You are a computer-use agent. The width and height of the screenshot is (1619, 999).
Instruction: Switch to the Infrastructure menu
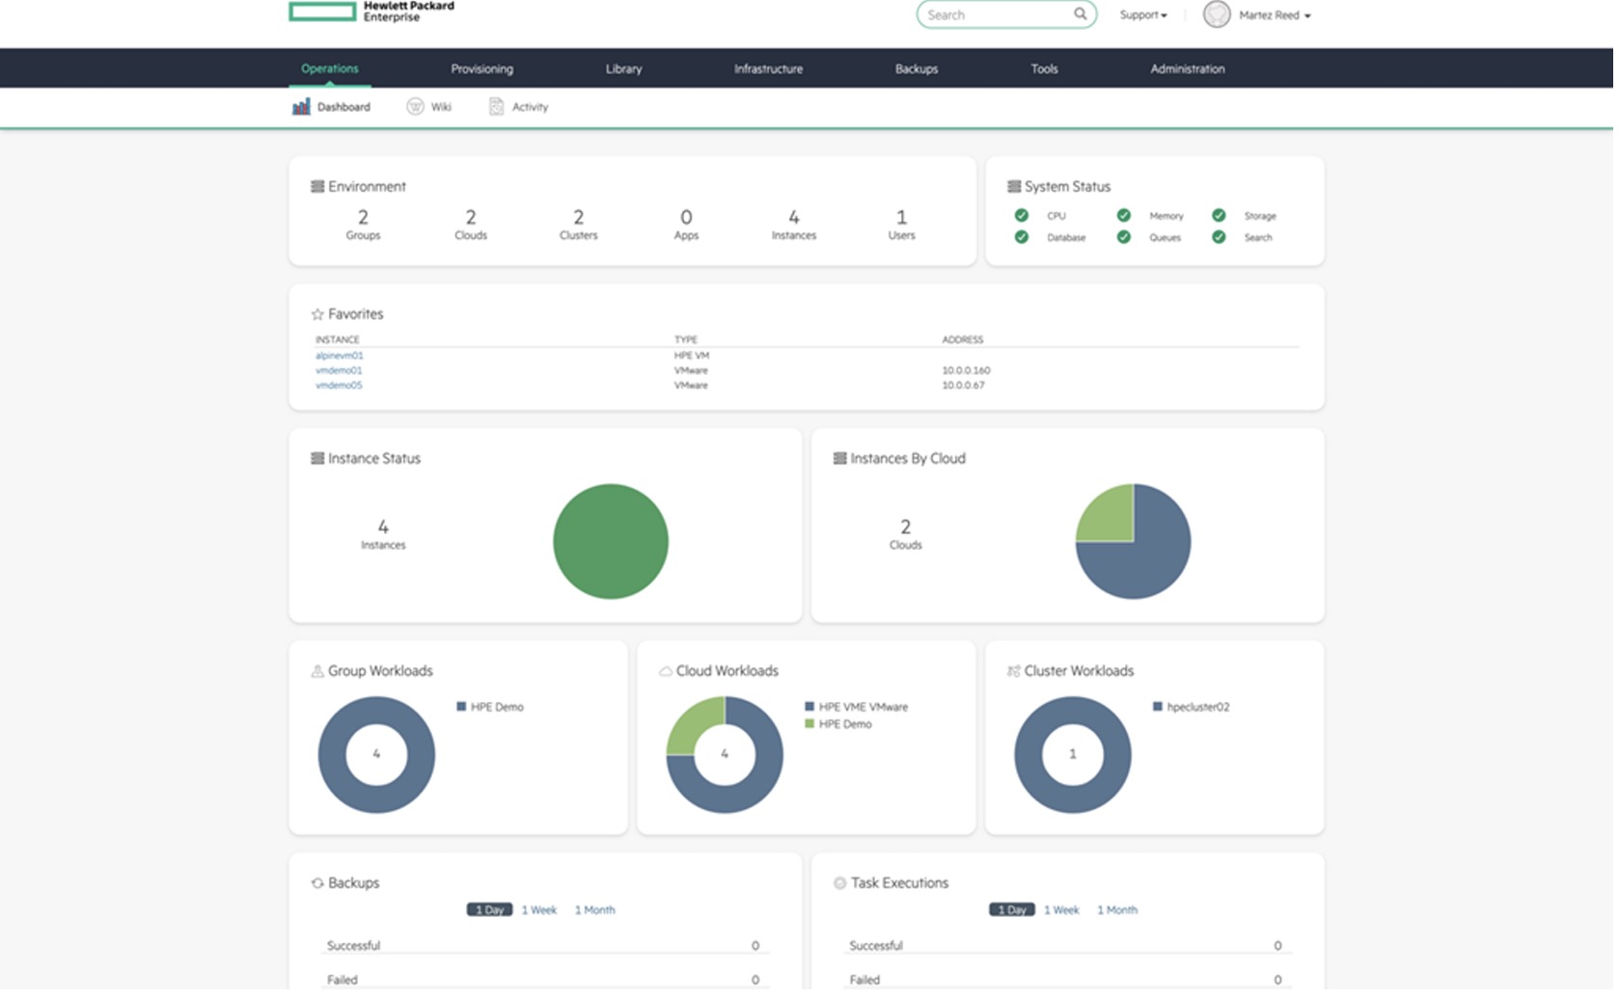[768, 69]
